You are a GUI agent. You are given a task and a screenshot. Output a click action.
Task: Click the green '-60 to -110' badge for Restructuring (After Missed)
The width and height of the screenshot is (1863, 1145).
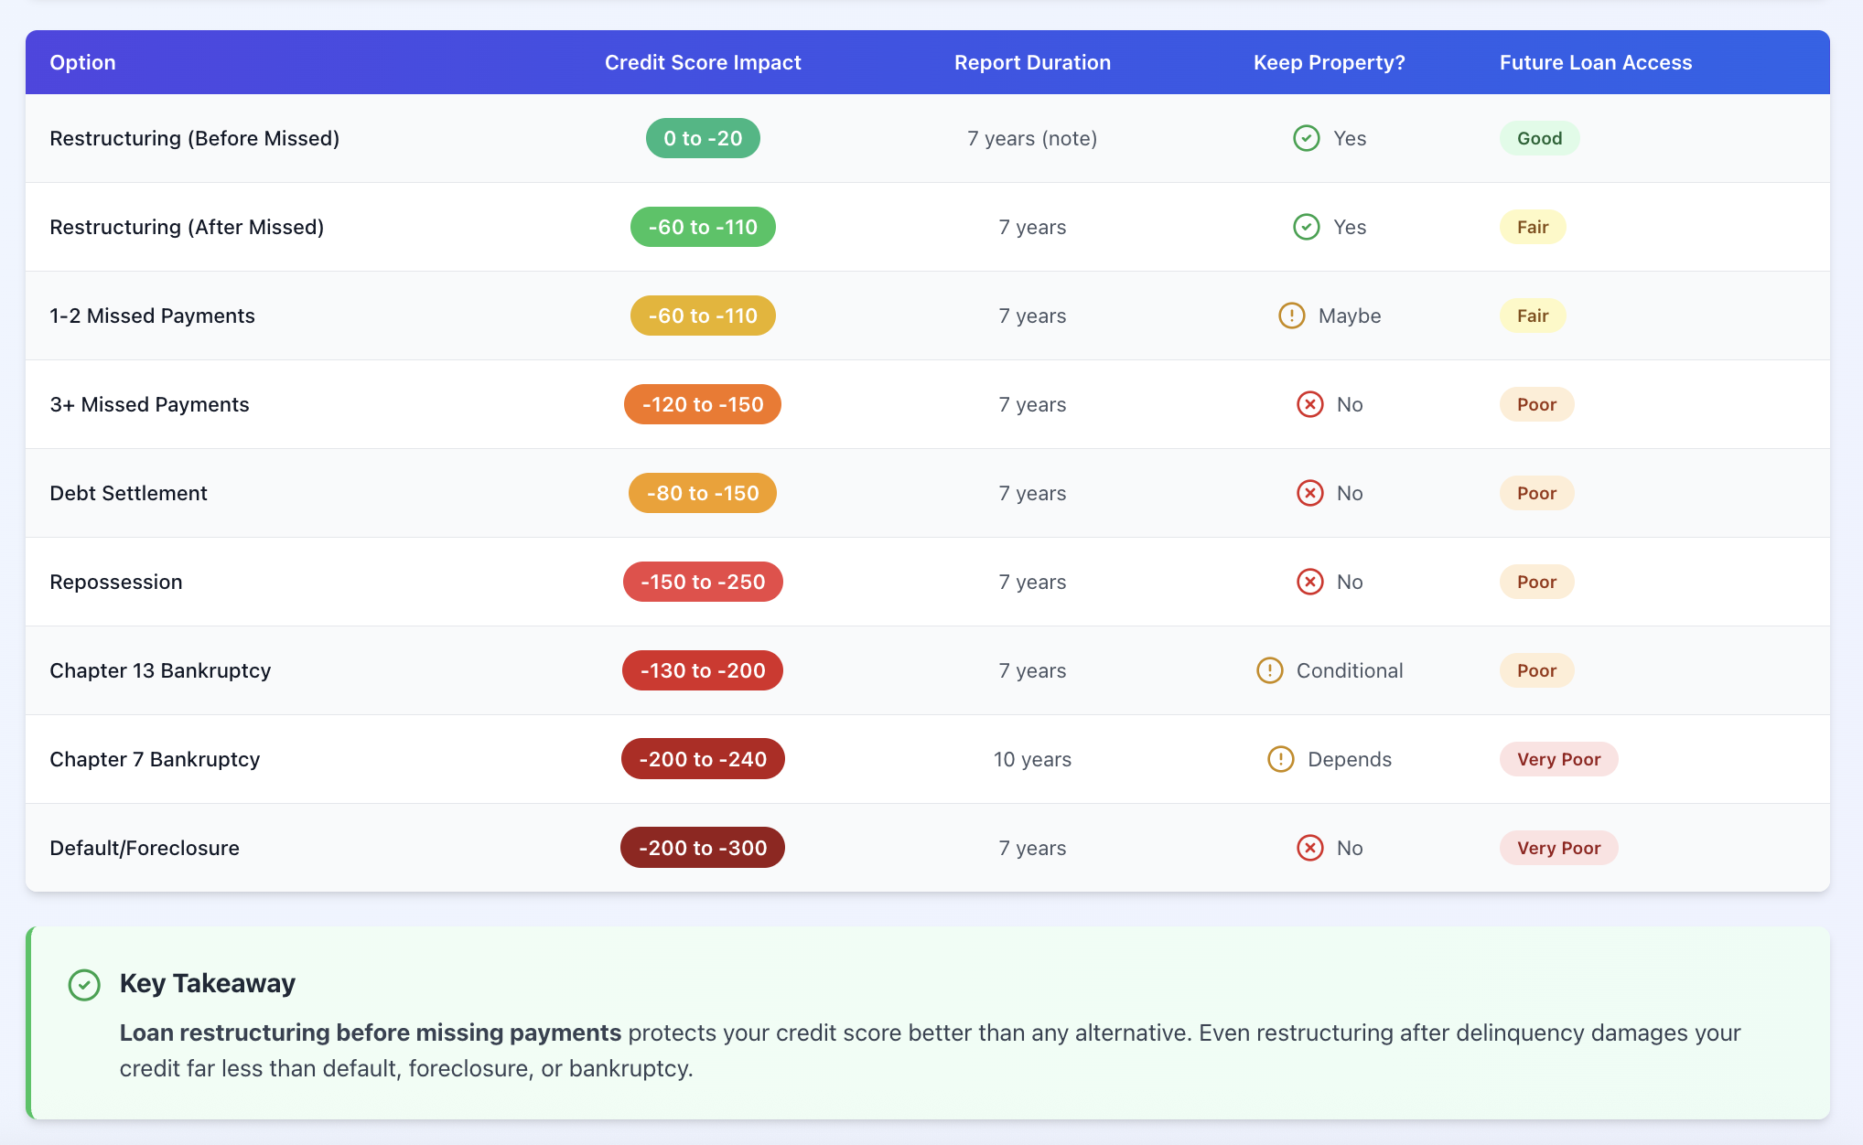[703, 227]
